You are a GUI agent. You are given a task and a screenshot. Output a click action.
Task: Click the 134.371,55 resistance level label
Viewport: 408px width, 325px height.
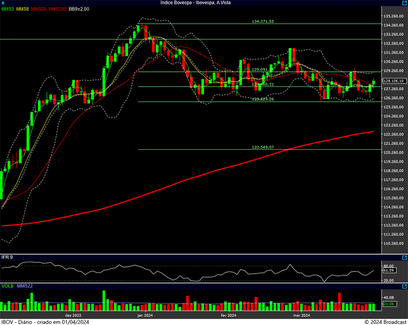pos(262,21)
